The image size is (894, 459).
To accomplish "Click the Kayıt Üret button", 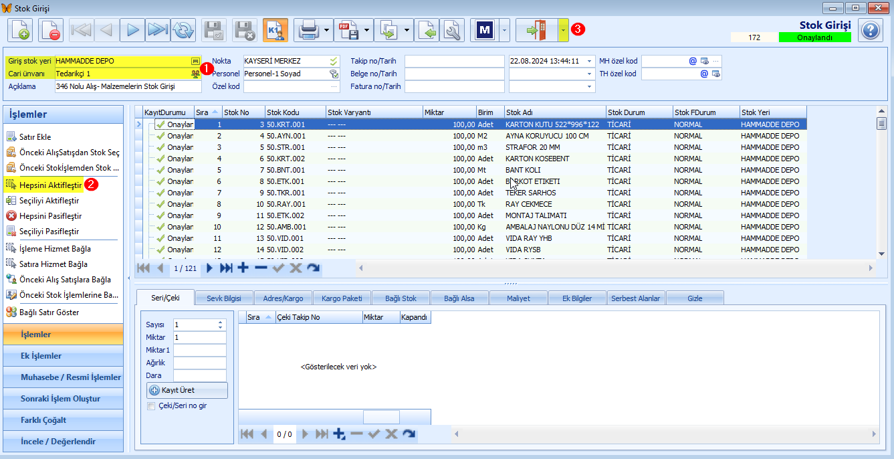I will click(187, 390).
